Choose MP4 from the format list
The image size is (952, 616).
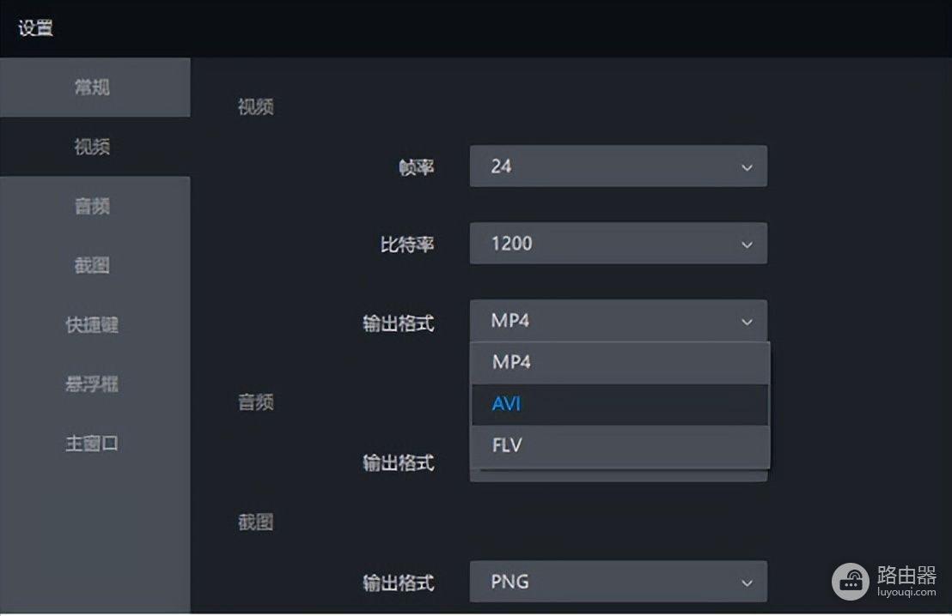pyautogui.click(x=619, y=362)
